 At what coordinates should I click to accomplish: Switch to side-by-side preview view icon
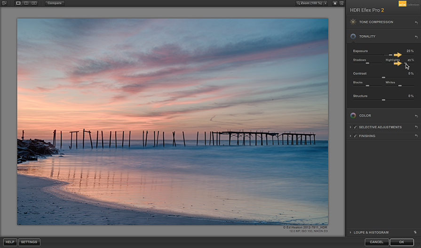point(34,3)
